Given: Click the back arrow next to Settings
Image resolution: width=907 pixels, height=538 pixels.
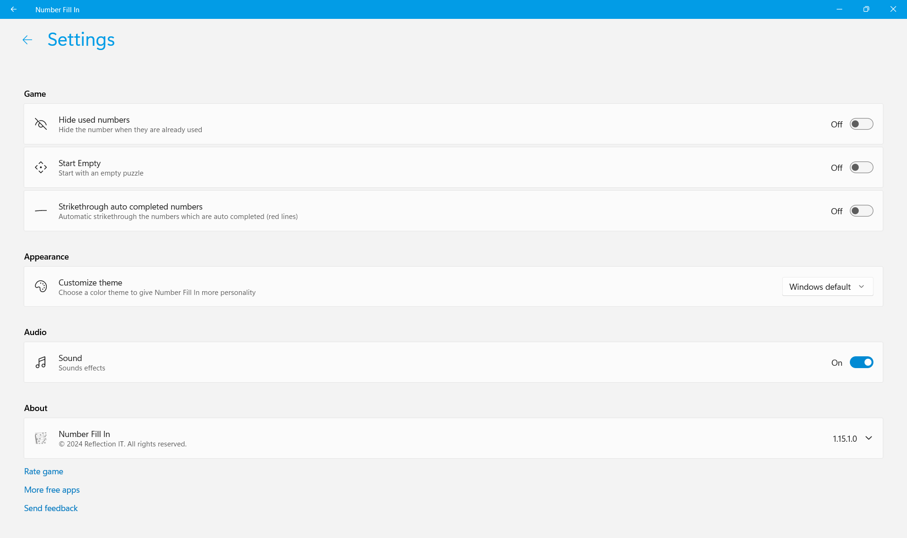Looking at the screenshot, I should [27, 40].
